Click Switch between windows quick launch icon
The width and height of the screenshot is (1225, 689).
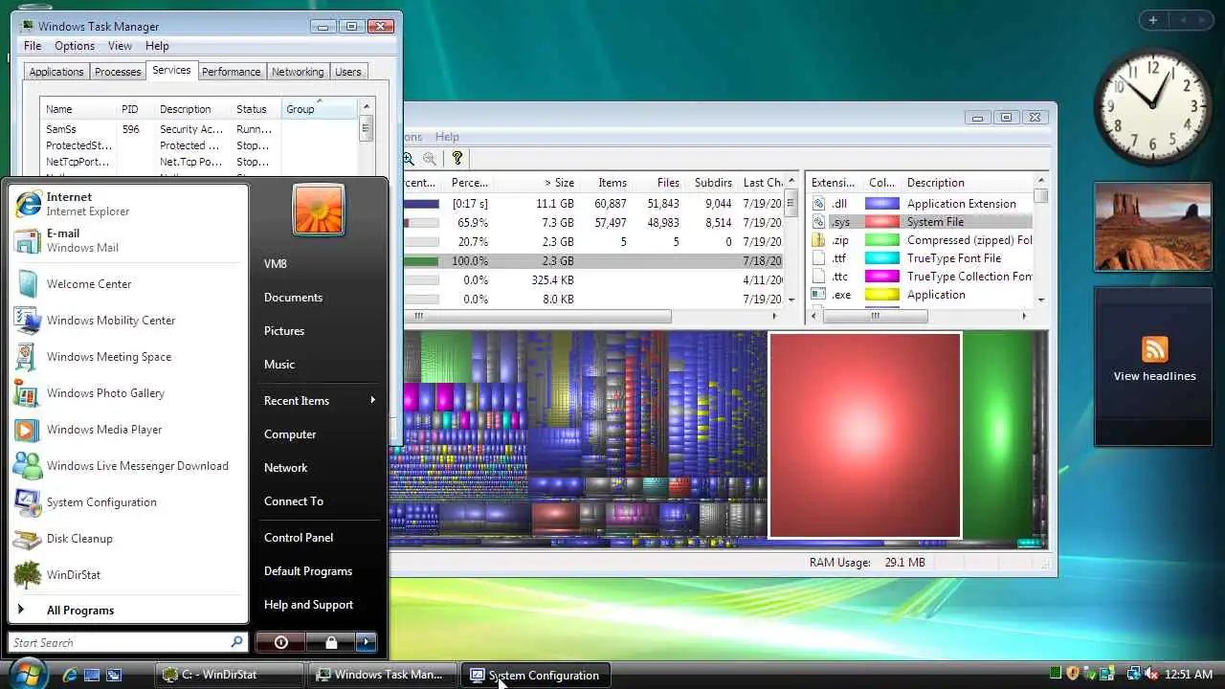[x=114, y=675]
